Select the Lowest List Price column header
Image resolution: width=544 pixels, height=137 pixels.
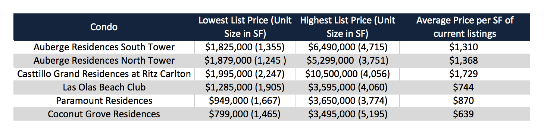coord(245,27)
